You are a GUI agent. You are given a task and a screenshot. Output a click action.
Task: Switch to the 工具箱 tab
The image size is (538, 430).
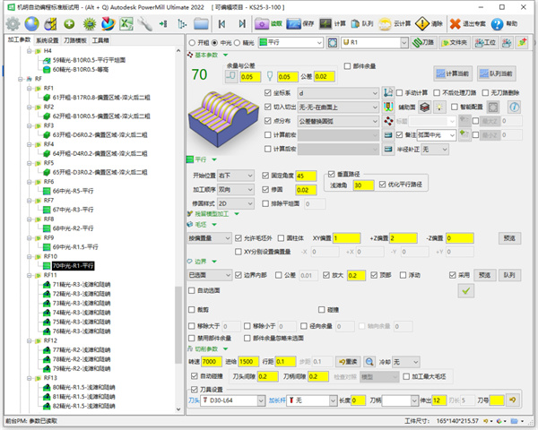pos(101,40)
